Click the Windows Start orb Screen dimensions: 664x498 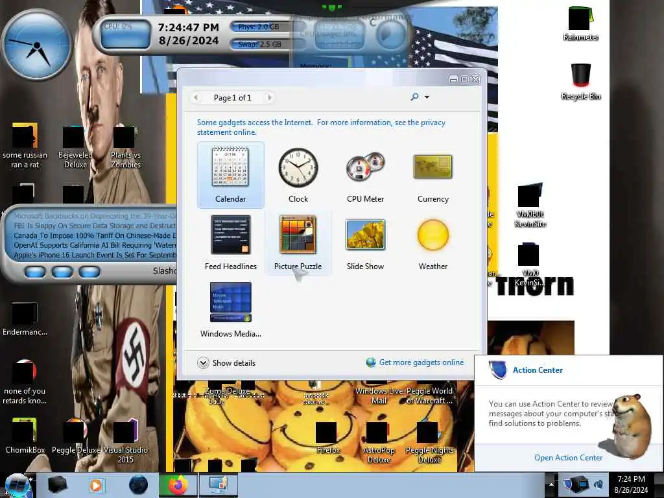18,485
